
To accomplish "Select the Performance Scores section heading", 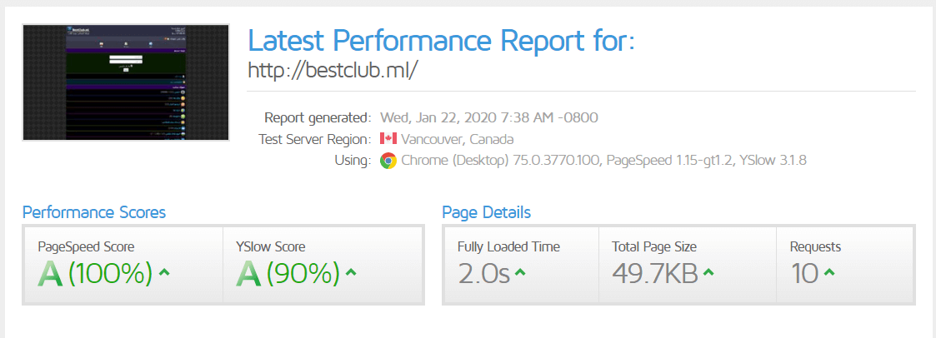I will click(x=94, y=212).
